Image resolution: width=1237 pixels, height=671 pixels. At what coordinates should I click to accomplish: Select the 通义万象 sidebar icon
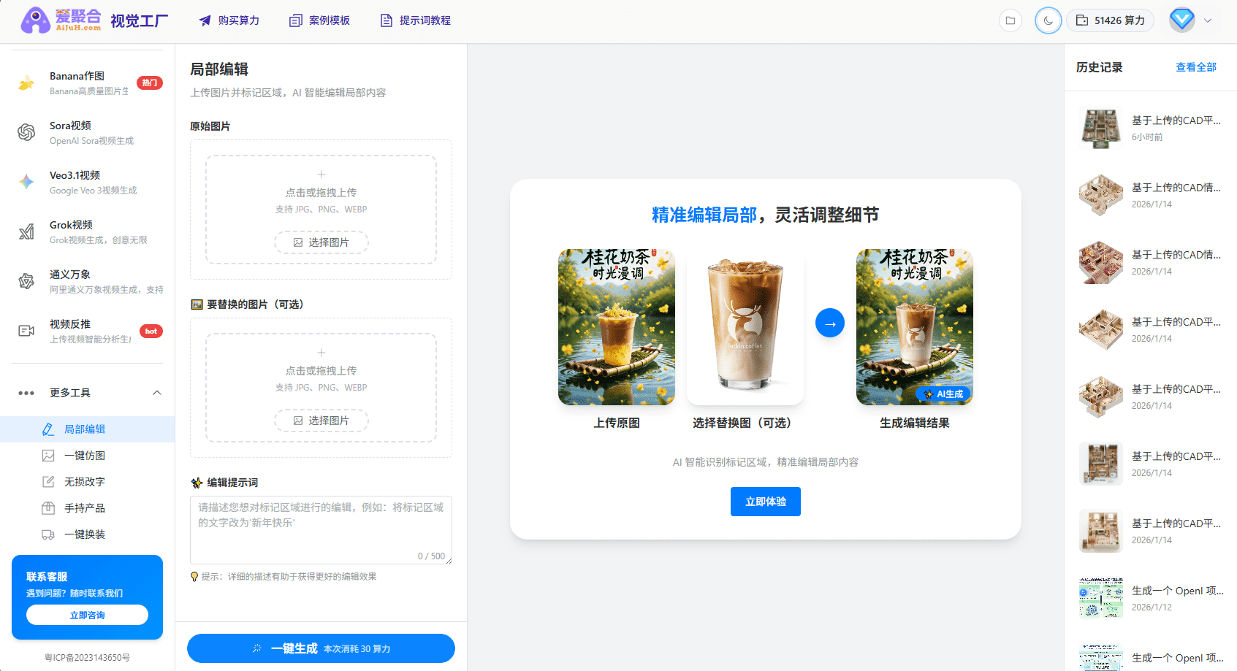coord(26,281)
